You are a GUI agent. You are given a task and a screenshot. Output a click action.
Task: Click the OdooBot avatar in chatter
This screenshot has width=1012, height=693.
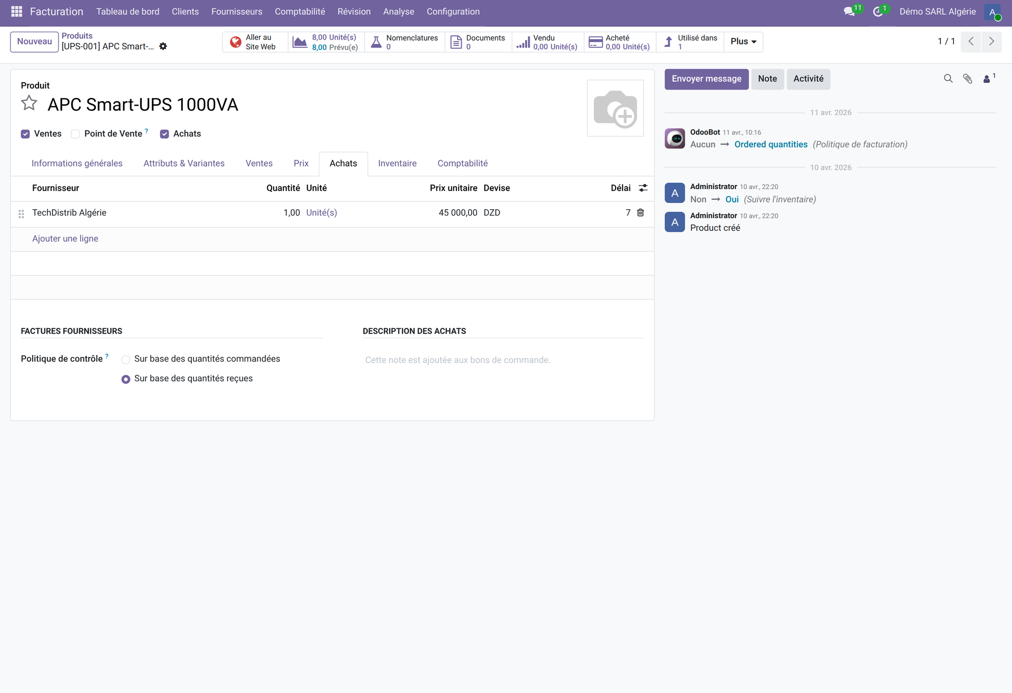[x=675, y=139]
